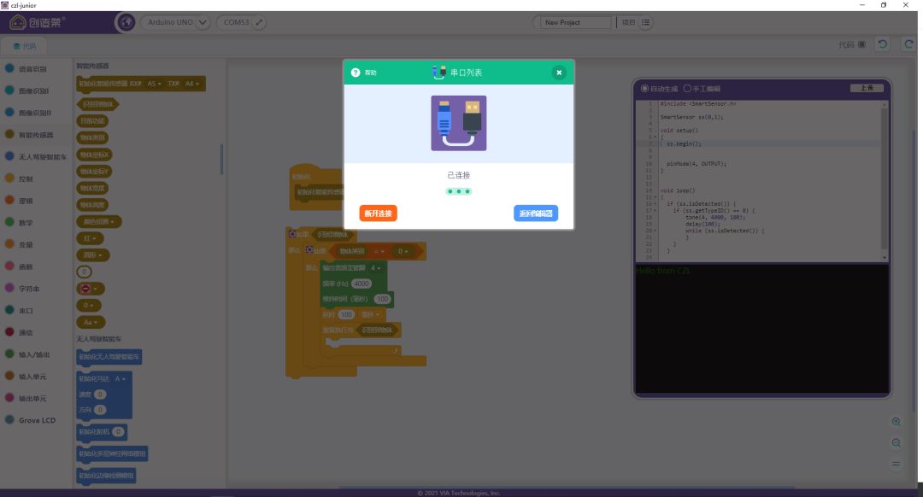923x497 pixels.
Task: Select the 自动生成 auto-generate radio button
Action: tap(645, 89)
